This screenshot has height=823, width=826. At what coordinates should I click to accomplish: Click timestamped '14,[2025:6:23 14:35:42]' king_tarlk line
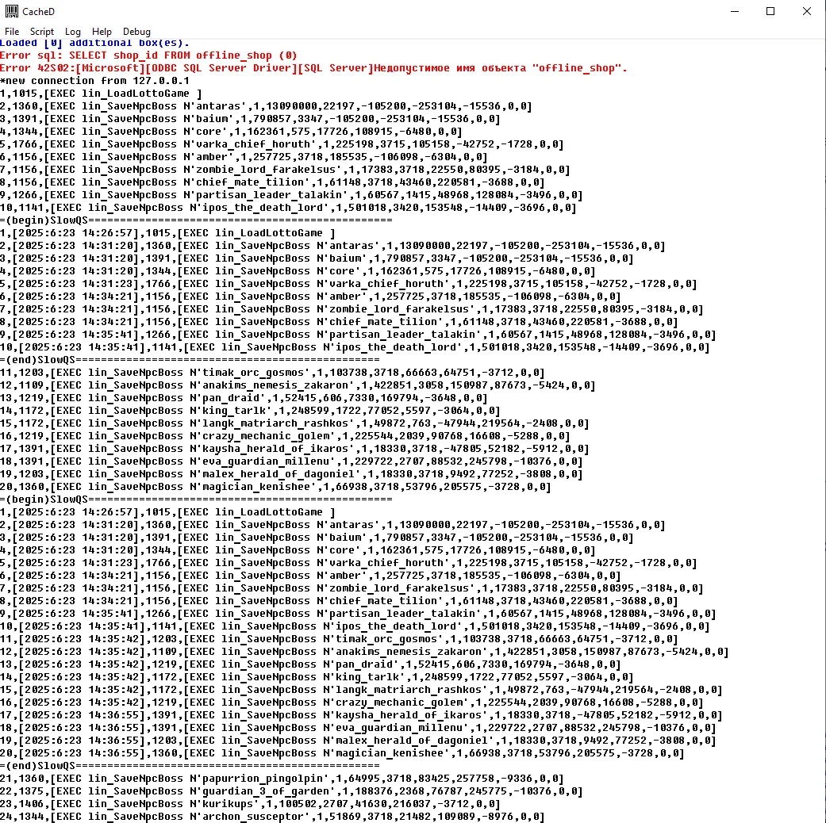point(317,676)
